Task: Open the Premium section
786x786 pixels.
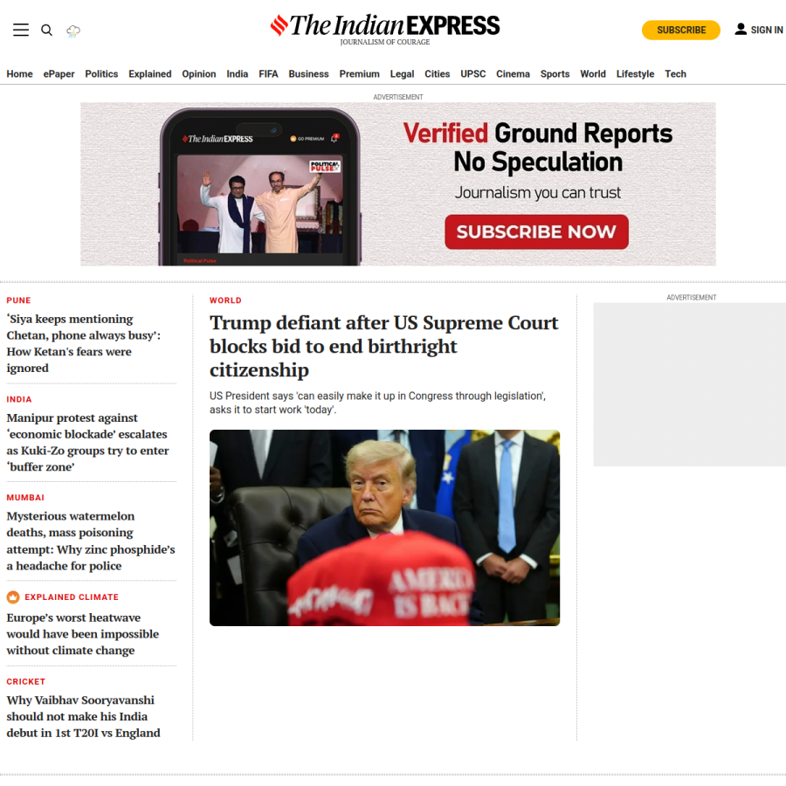Action: click(x=360, y=73)
